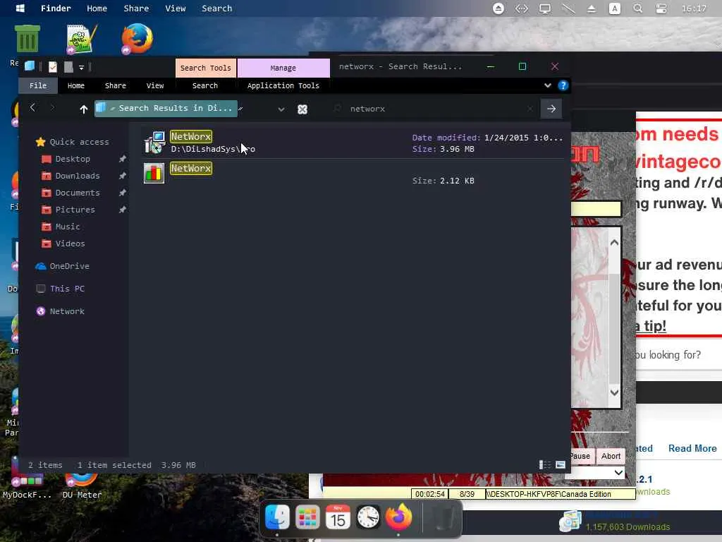Open the Firefox desktop shortcut
This screenshot has height=542, width=722.
137,39
